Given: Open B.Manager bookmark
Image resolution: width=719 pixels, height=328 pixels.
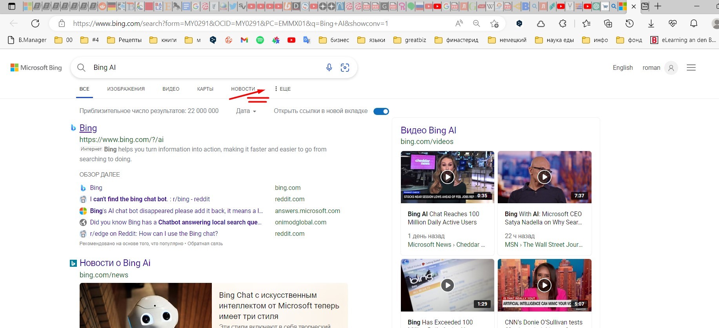Looking at the screenshot, I should [x=27, y=40].
